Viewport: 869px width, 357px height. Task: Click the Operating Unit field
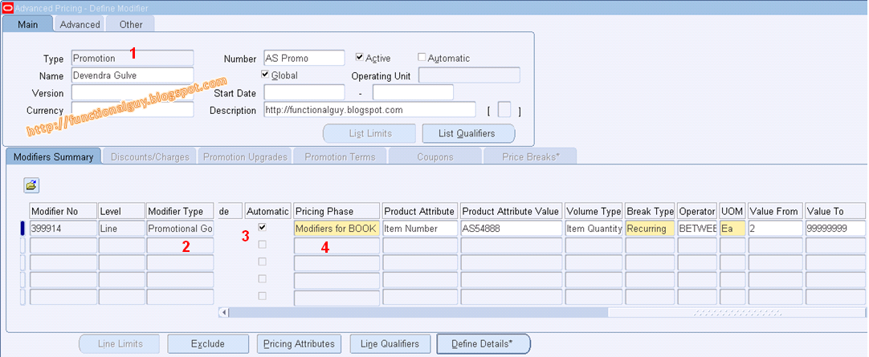coord(469,75)
